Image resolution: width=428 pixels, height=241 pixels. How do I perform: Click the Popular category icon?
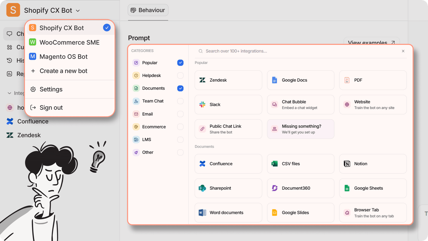[x=136, y=63]
